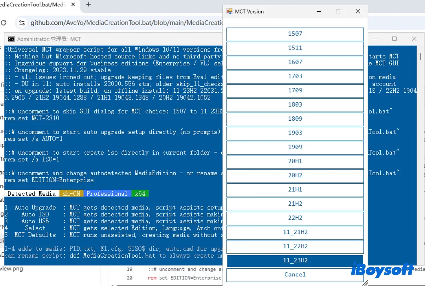The width and height of the screenshot is (425, 286).
Task: Select the 11_22H2 version
Action: tap(295, 246)
